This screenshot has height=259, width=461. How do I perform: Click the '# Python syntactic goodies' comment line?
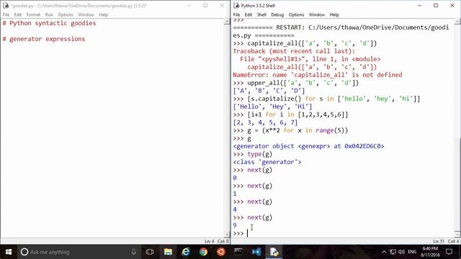coord(49,23)
